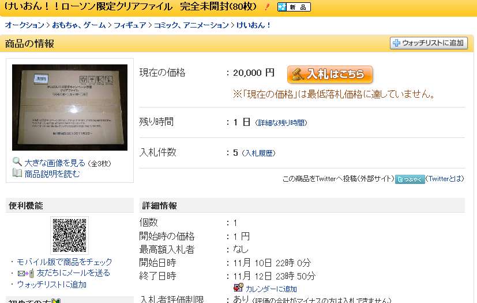Image resolution: width=477 pixels, height=303 pixels.
Task: Open 友だちにメールを送る link
Action: (x=73, y=273)
